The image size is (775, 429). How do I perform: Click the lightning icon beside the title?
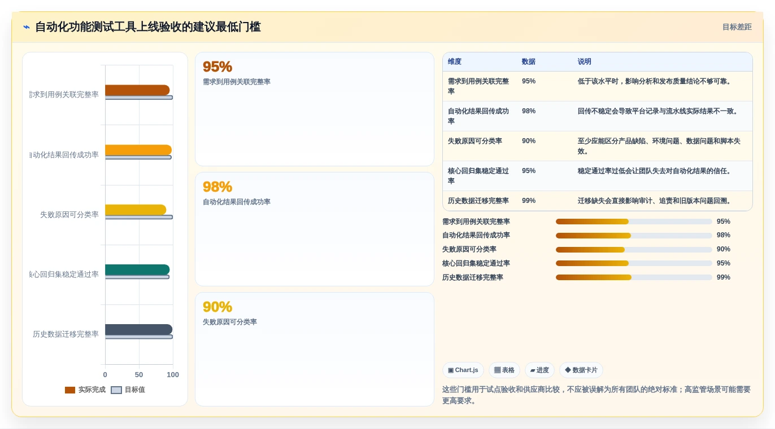(x=27, y=27)
